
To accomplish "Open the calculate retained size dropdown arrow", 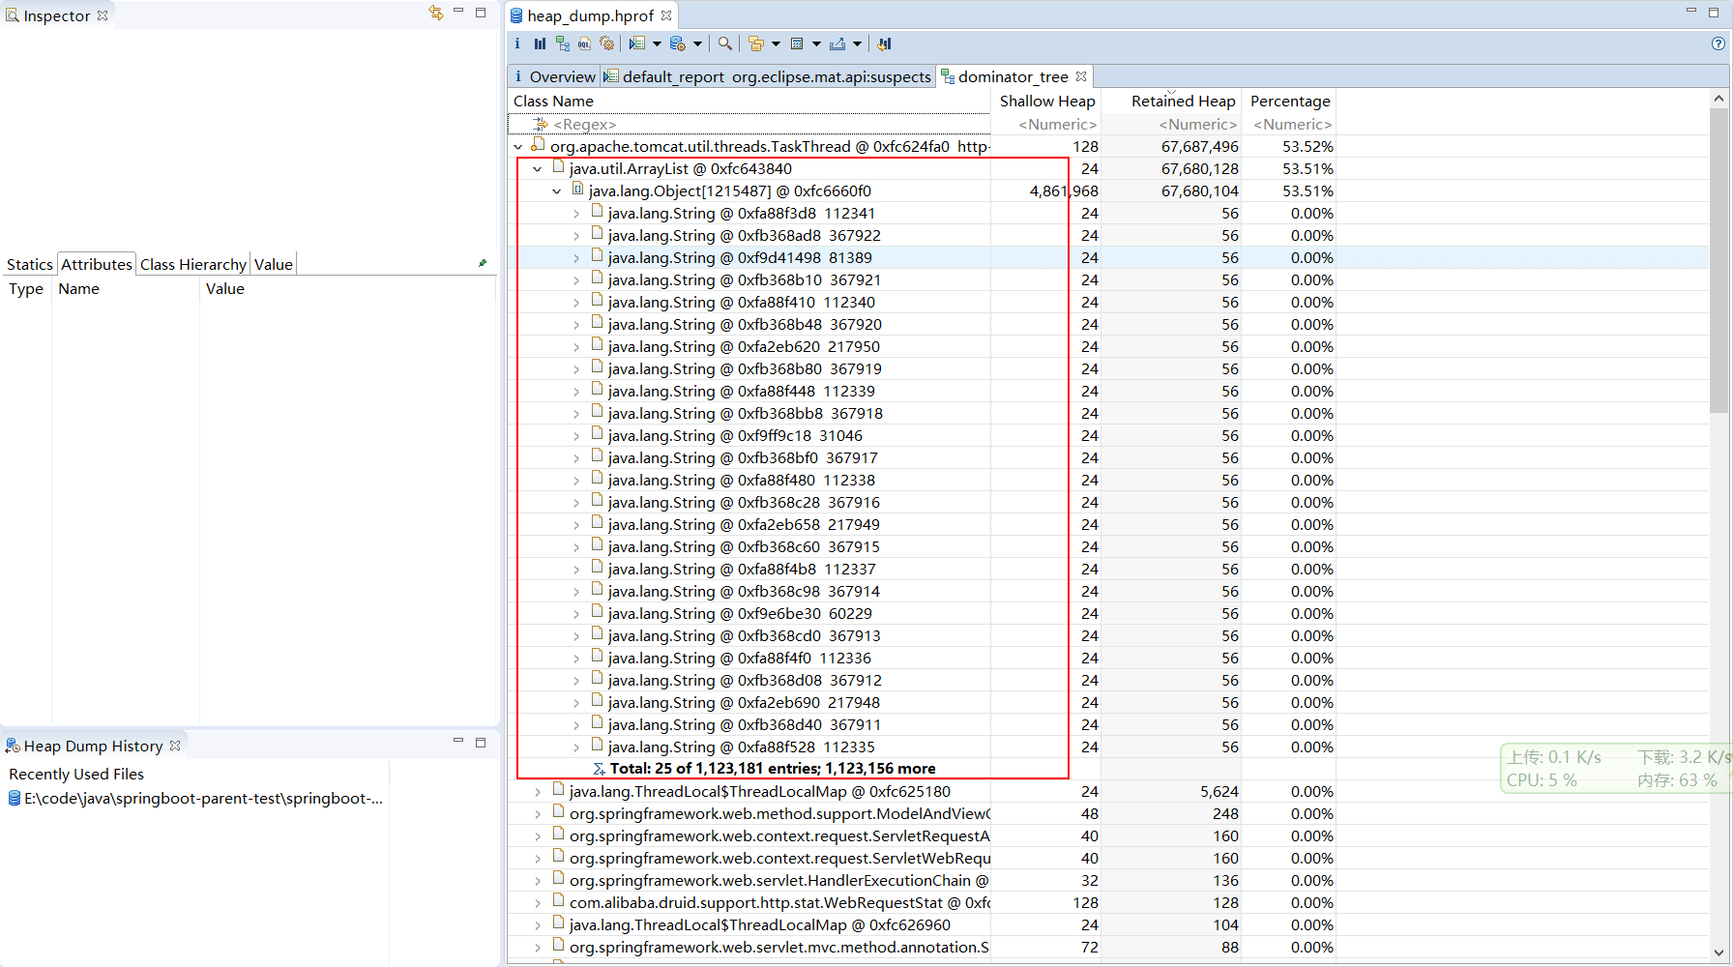I will click(x=816, y=44).
